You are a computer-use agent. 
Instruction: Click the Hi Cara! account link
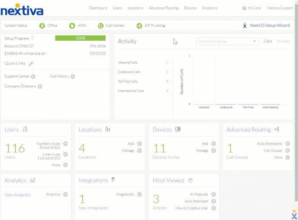[255, 8]
